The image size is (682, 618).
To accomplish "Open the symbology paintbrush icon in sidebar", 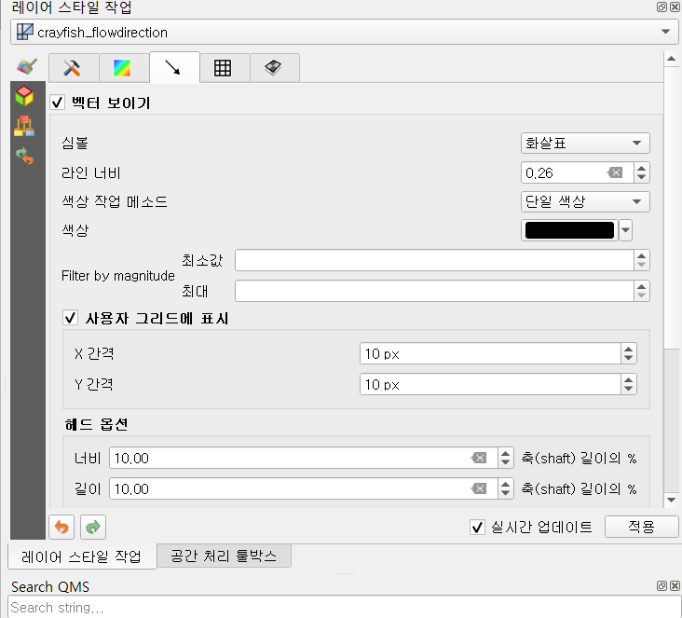I will click(x=27, y=66).
